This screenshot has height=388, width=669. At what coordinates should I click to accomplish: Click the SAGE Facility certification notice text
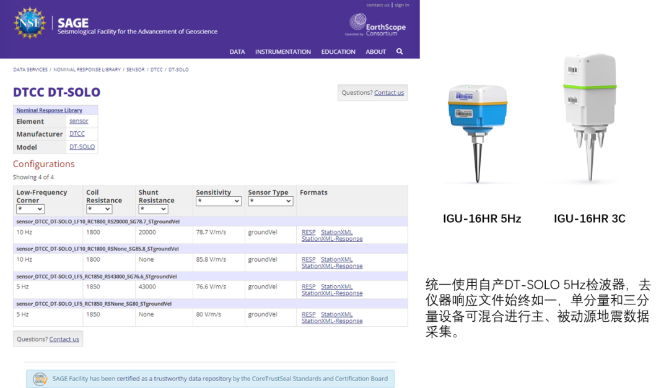click(x=220, y=379)
